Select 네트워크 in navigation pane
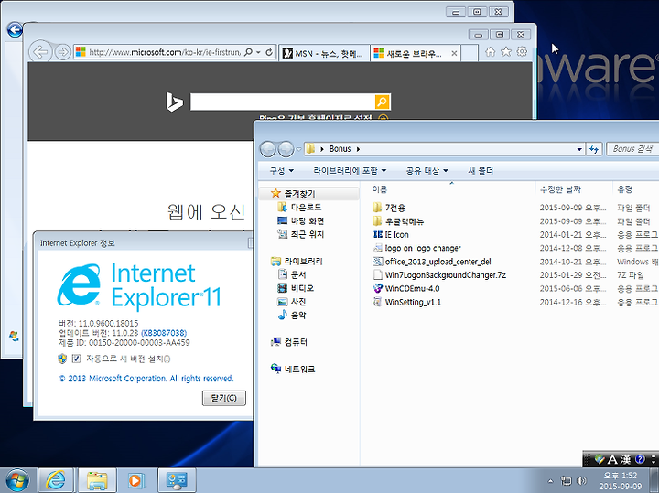Image resolution: width=659 pixels, height=493 pixels. tap(294, 370)
